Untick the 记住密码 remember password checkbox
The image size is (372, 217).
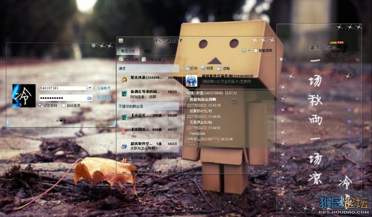pyautogui.click(x=41, y=105)
